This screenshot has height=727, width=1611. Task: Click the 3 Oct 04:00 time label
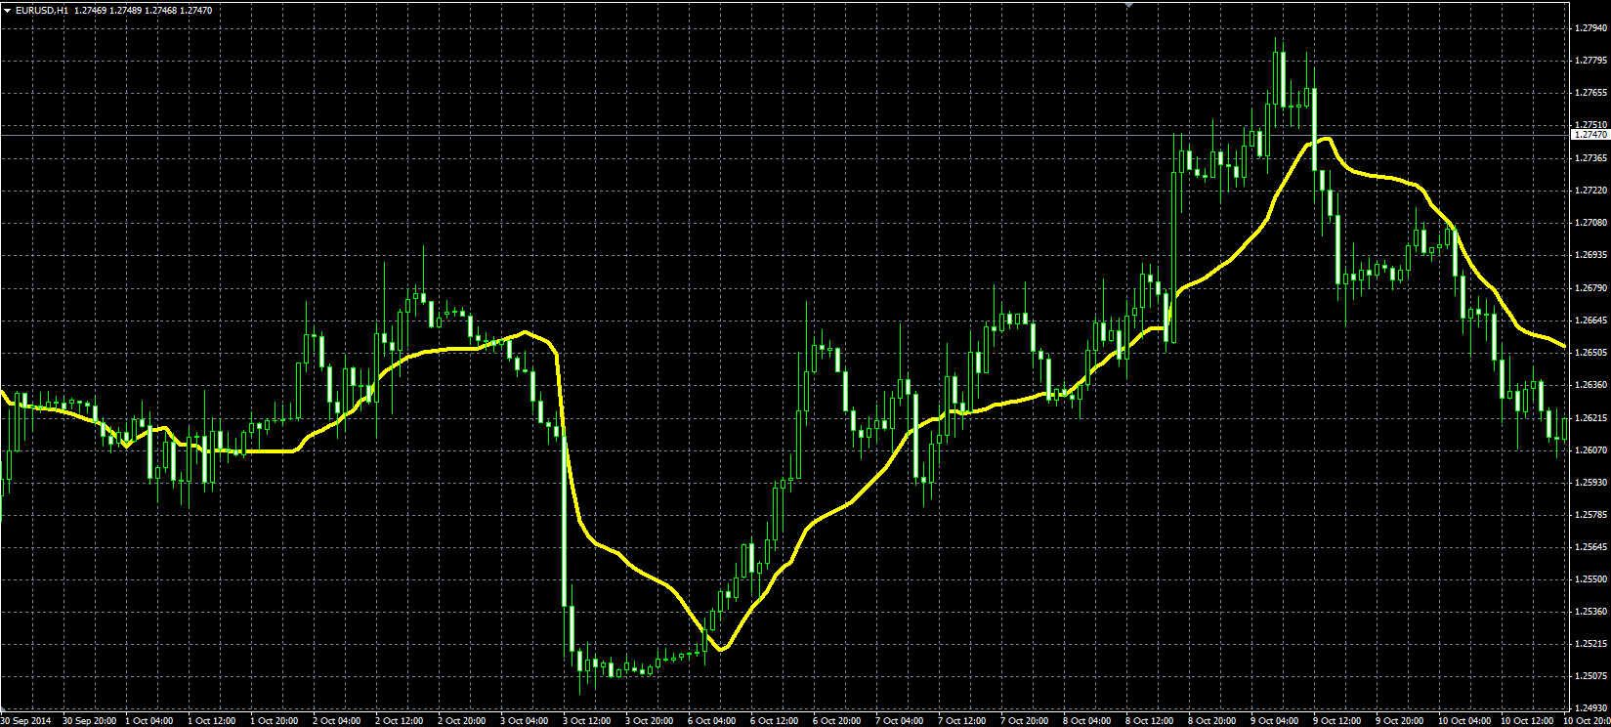point(526,721)
